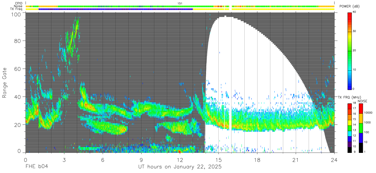
Task: Click the 9 tick on the TX FRQ scale
Action: 354,152
